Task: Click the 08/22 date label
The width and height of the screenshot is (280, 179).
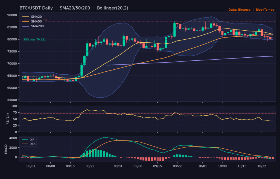Action: [90, 166]
